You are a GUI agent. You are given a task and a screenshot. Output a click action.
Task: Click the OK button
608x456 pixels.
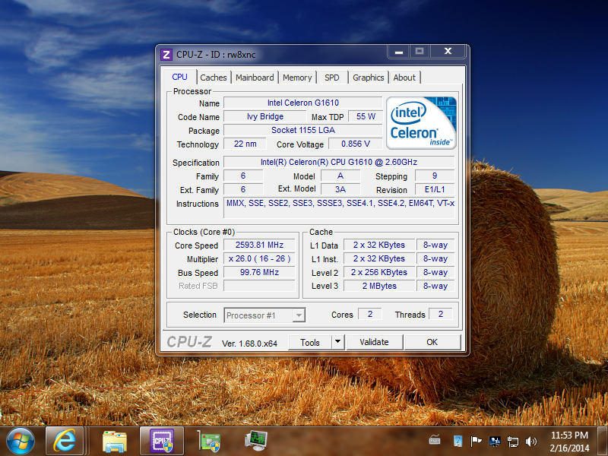432,343
